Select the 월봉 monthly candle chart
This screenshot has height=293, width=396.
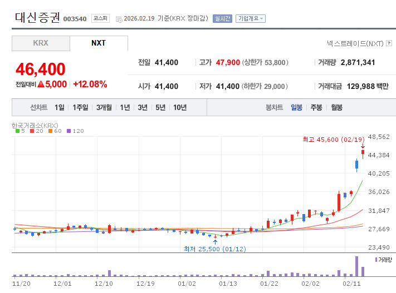pyautogui.click(x=336, y=107)
